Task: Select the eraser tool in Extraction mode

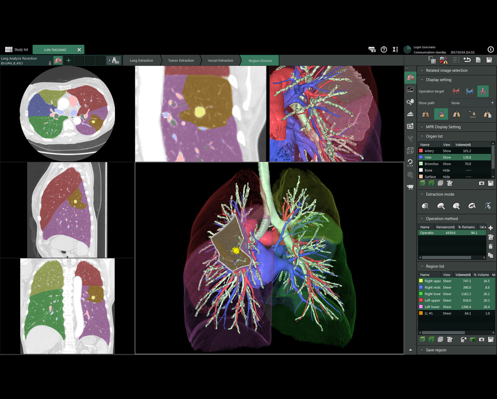Action: tap(488, 206)
